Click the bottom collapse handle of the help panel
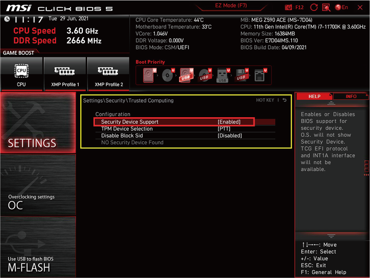The width and height of the screenshot is (370, 278). click(x=331, y=236)
